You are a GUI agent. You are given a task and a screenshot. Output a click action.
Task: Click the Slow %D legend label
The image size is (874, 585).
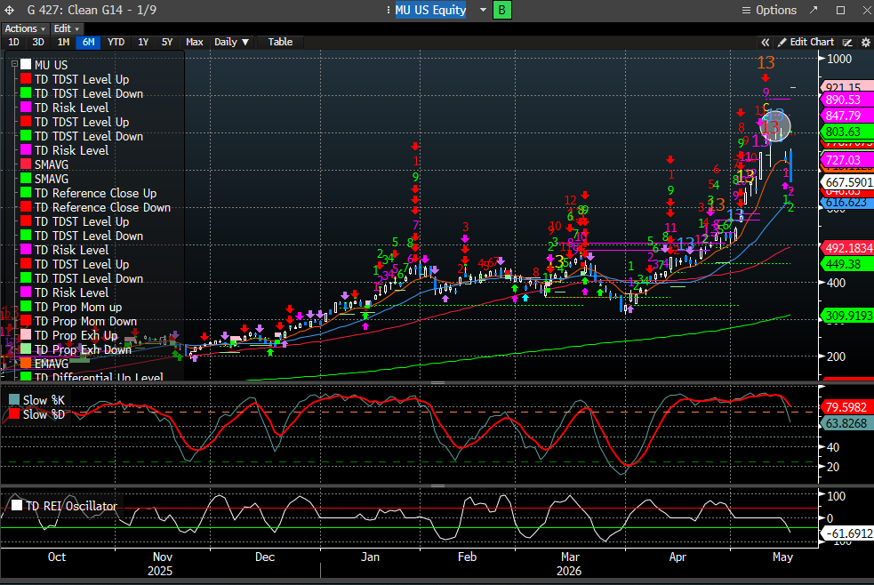pos(44,414)
